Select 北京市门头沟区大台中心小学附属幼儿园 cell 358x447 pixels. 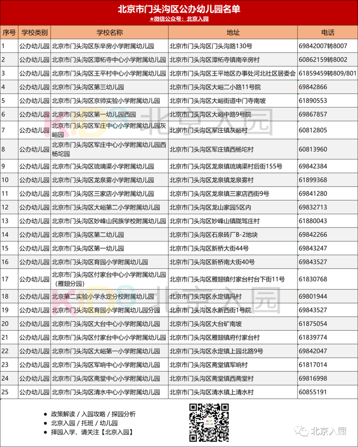[110, 324]
